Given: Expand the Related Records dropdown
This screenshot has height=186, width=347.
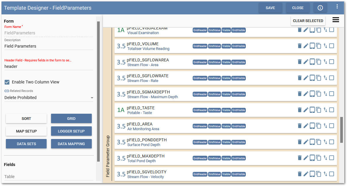Looking at the screenshot, I should pyautogui.click(x=92, y=98).
